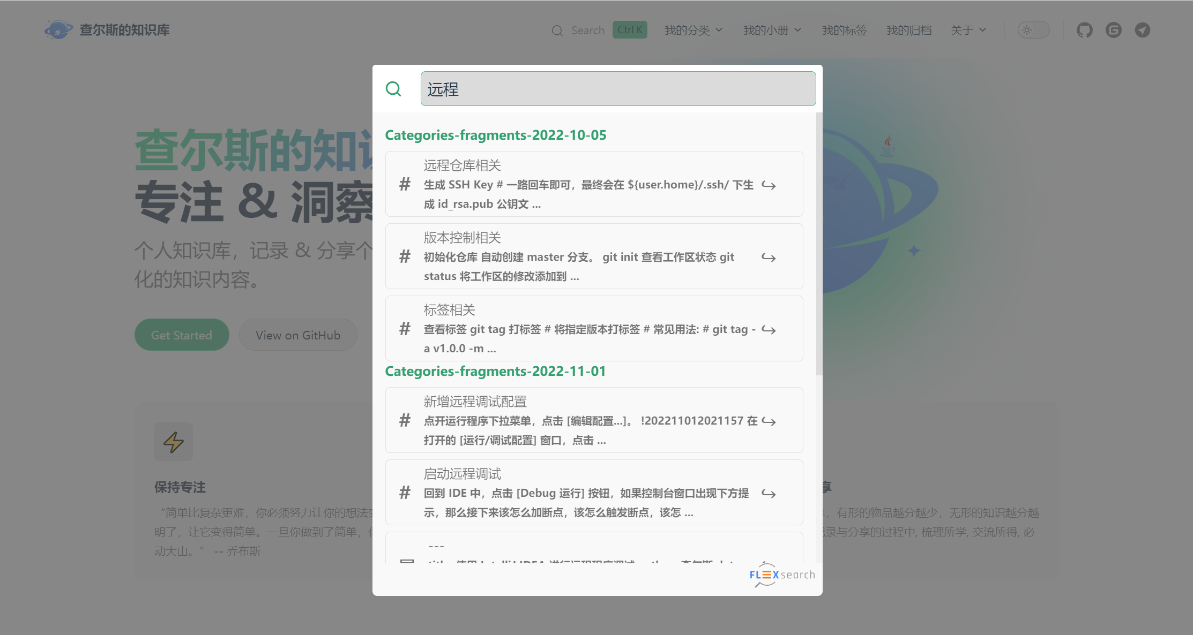Open the Gitee icon link

click(1113, 30)
